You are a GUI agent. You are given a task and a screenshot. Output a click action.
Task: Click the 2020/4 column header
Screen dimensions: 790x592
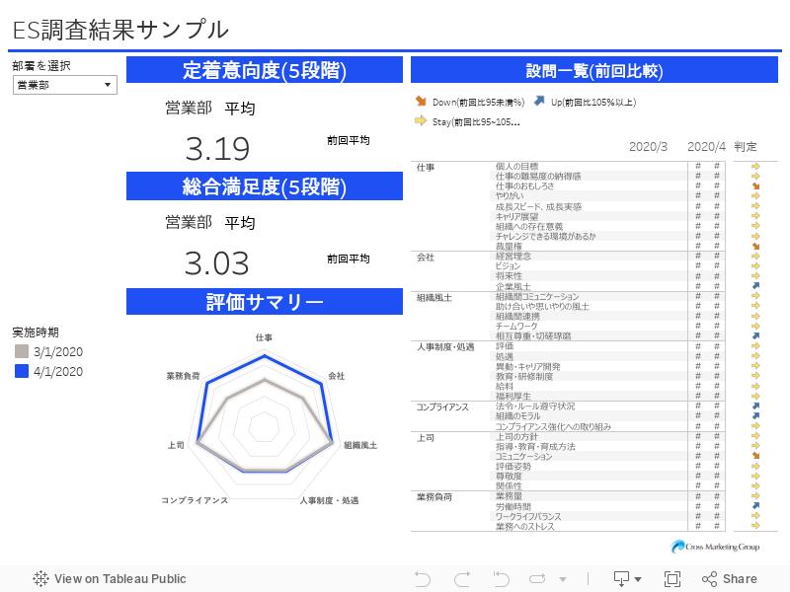(706, 147)
